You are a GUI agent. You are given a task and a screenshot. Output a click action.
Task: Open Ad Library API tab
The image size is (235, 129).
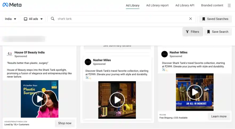coord(185,5)
